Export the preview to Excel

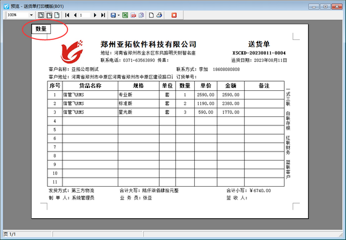click(125, 15)
